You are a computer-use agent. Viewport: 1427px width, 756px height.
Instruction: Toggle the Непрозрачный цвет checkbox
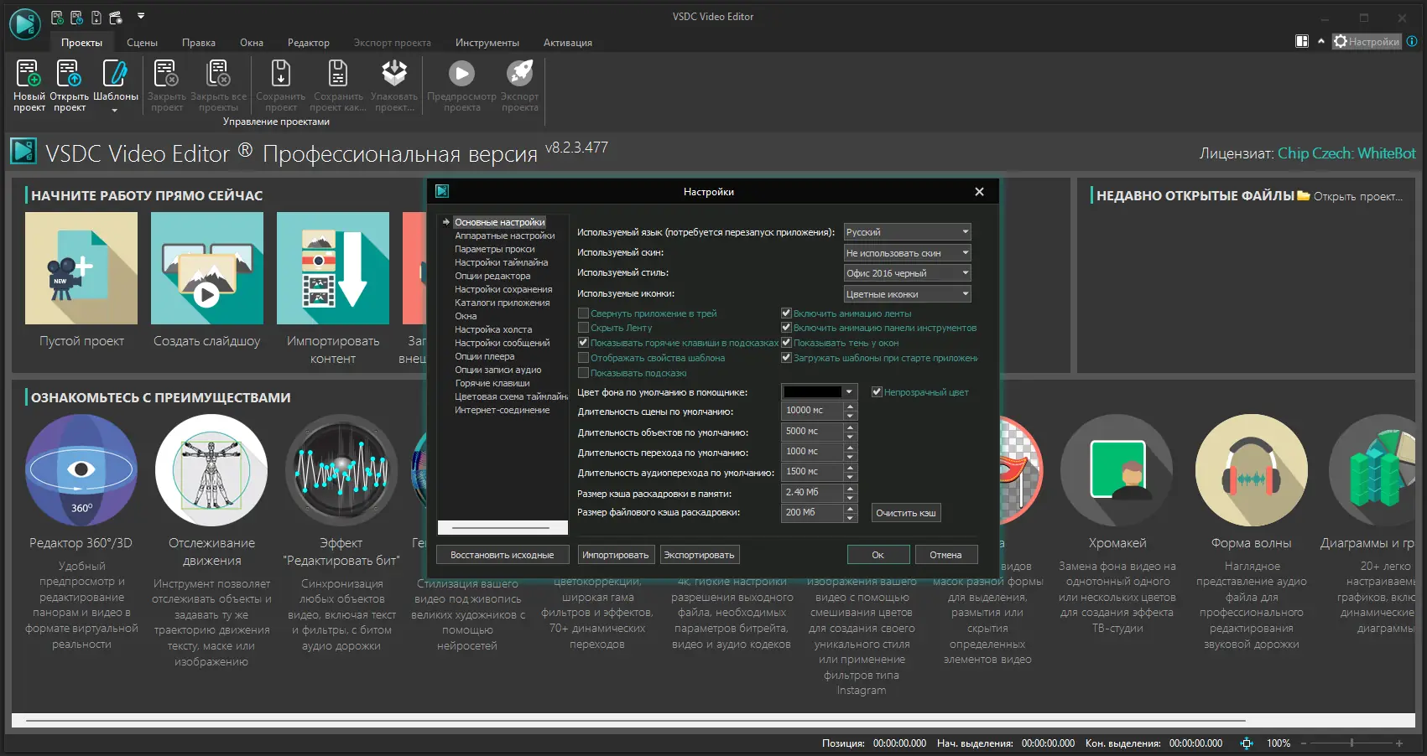pyautogui.click(x=877, y=392)
